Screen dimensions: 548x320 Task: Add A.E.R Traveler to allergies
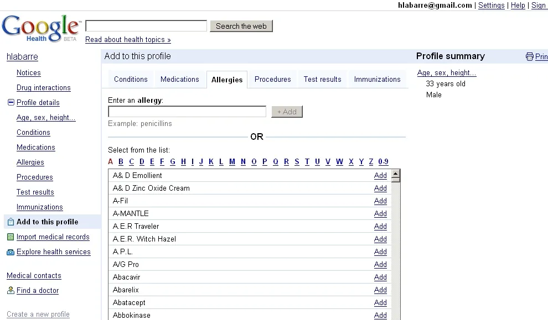[380, 227]
